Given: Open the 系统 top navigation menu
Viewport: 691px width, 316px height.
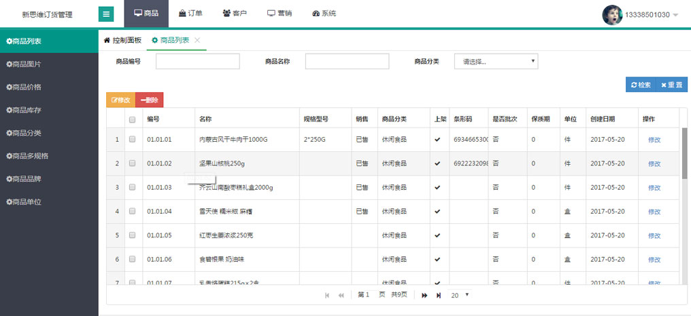Looking at the screenshot, I should pyautogui.click(x=324, y=14).
